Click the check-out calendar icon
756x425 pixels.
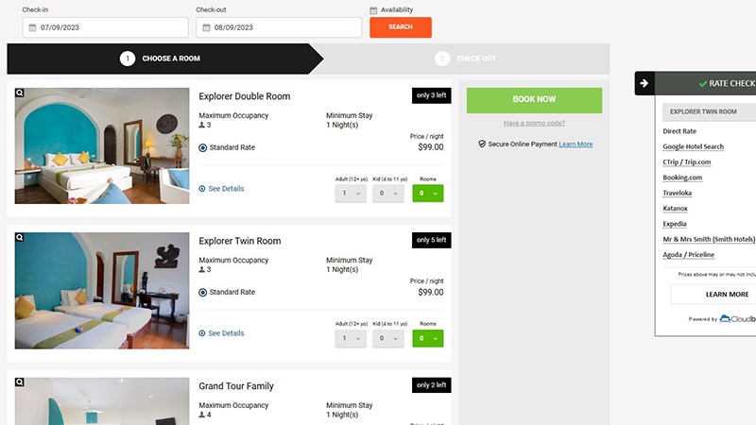[x=207, y=27]
